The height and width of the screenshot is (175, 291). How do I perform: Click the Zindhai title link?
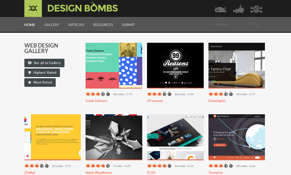30,172
